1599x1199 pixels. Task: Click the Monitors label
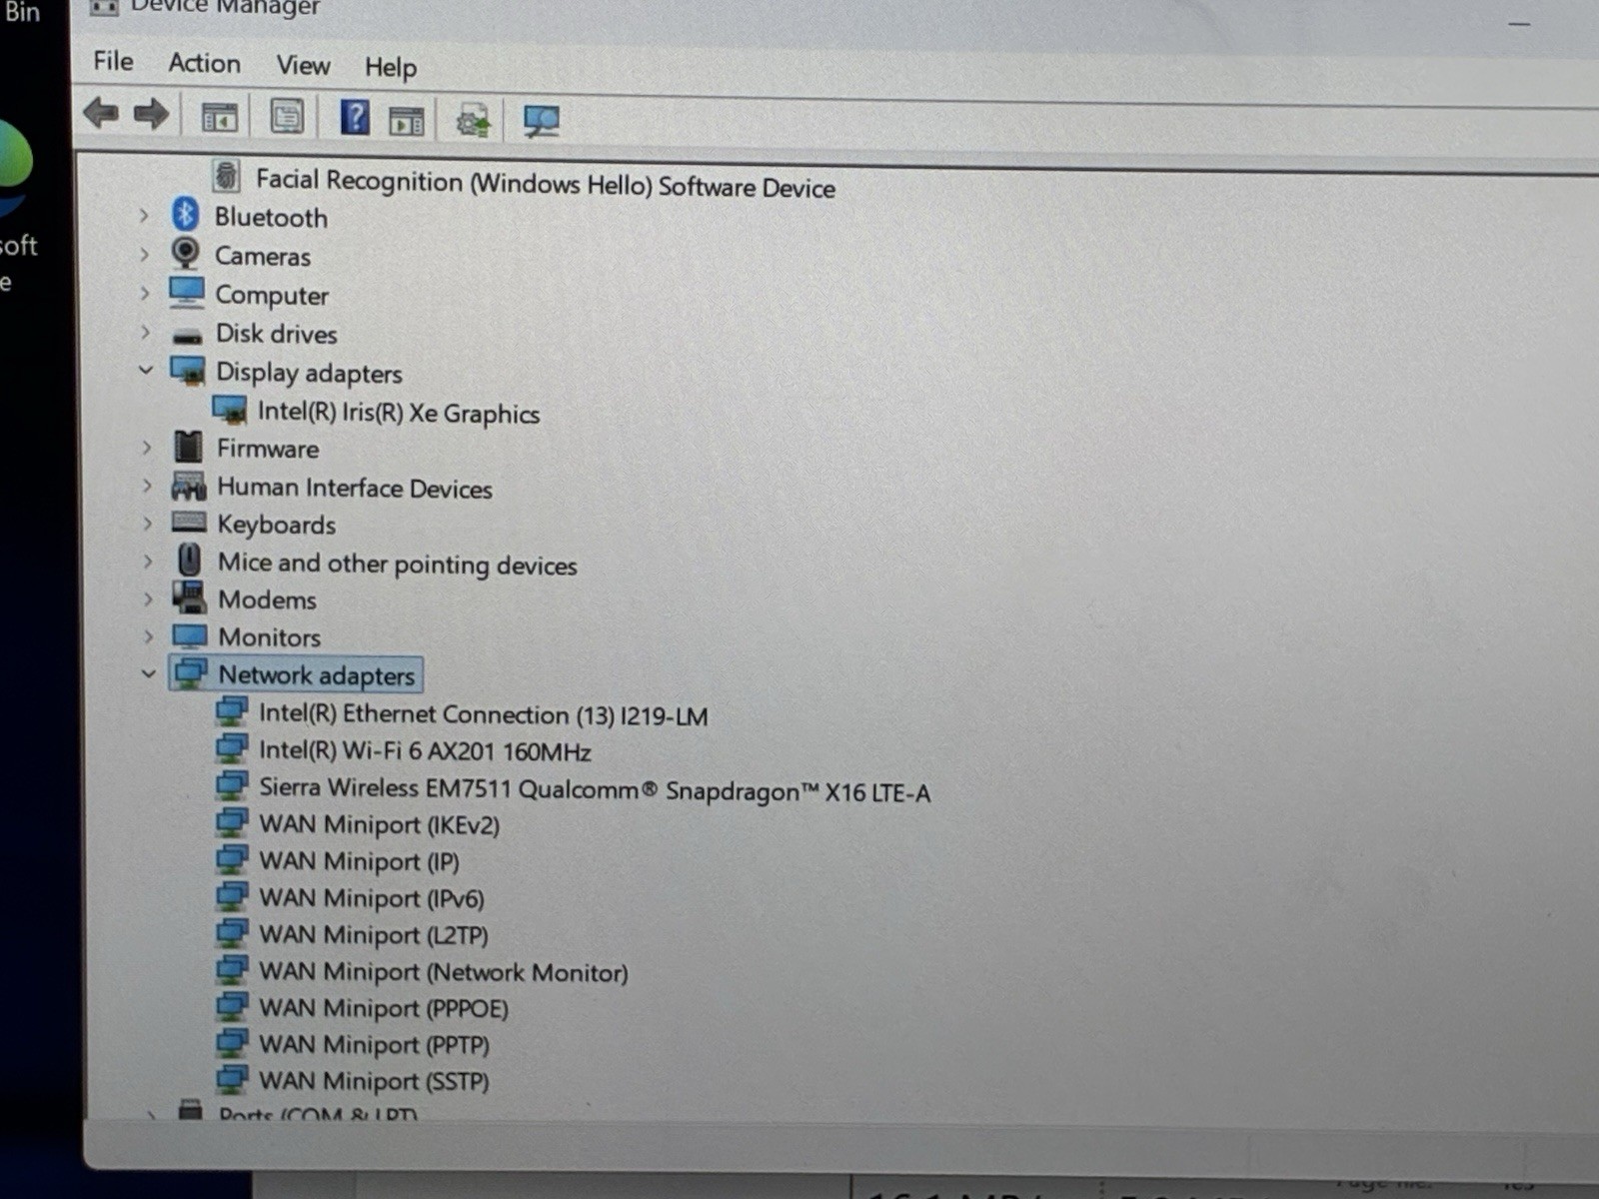pyautogui.click(x=270, y=636)
